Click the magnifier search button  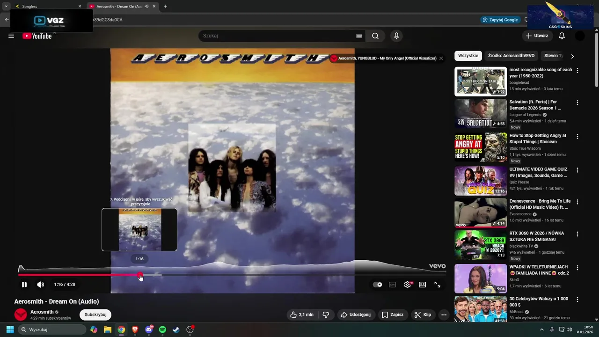[375, 36]
